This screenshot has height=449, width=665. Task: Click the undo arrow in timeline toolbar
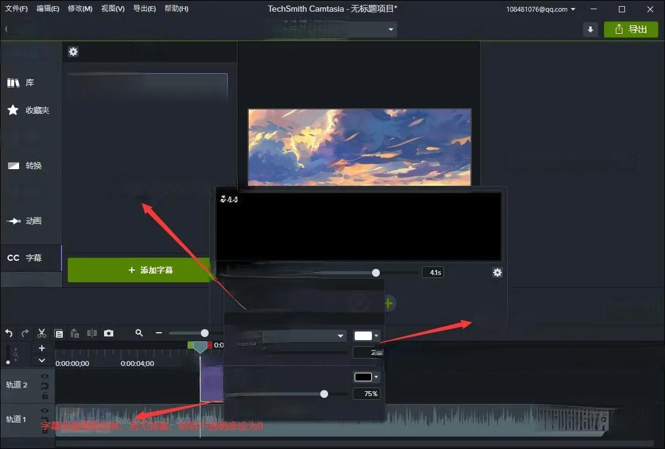[x=9, y=333]
